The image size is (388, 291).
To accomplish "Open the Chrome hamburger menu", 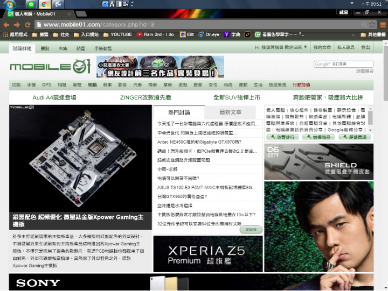I will [x=383, y=25].
